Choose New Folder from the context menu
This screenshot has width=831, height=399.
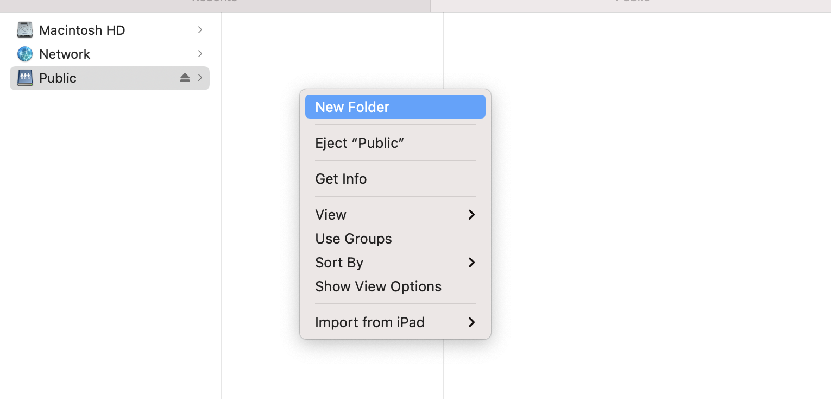(x=395, y=107)
